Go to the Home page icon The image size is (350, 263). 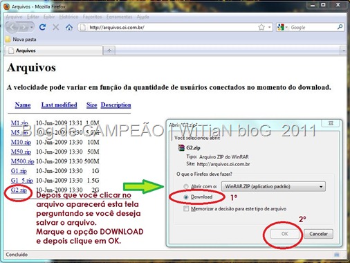click(x=69, y=28)
